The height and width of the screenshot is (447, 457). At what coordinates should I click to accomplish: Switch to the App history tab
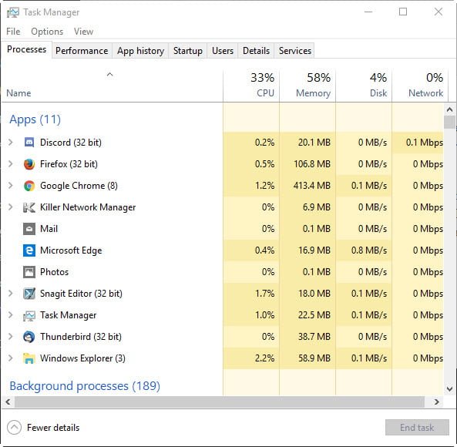coord(140,51)
